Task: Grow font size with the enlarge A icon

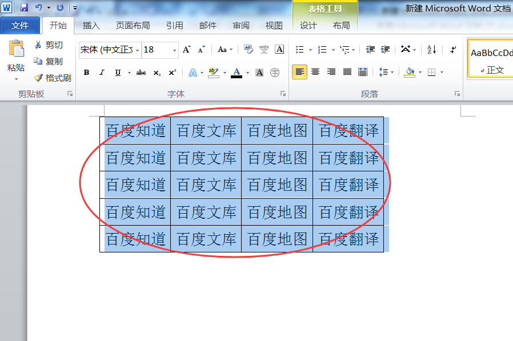Action: pyautogui.click(x=186, y=50)
